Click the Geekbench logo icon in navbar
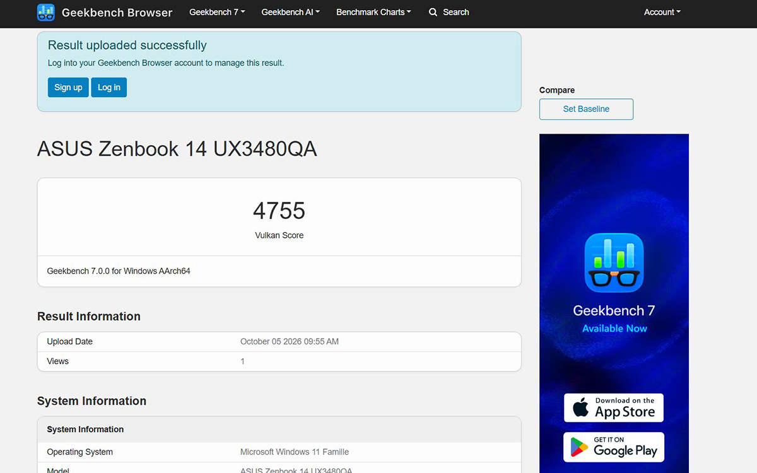Screen dimensions: 757x473 (46, 13)
